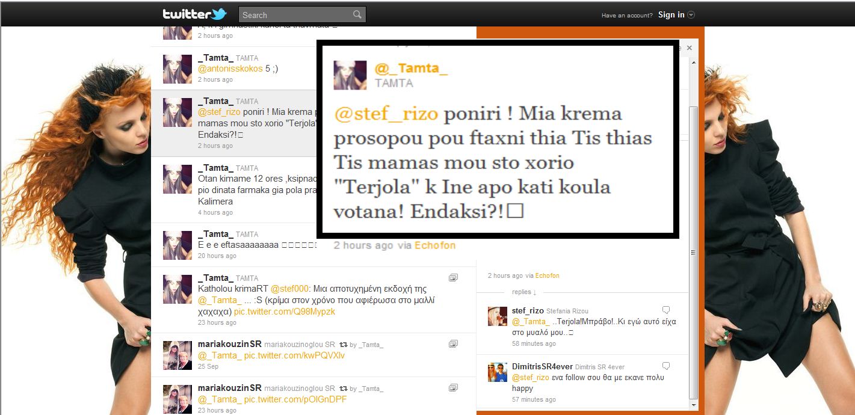This screenshot has width=855, height=415.
Task: Open the @antonisskokos mention link
Action: [x=230, y=69]
